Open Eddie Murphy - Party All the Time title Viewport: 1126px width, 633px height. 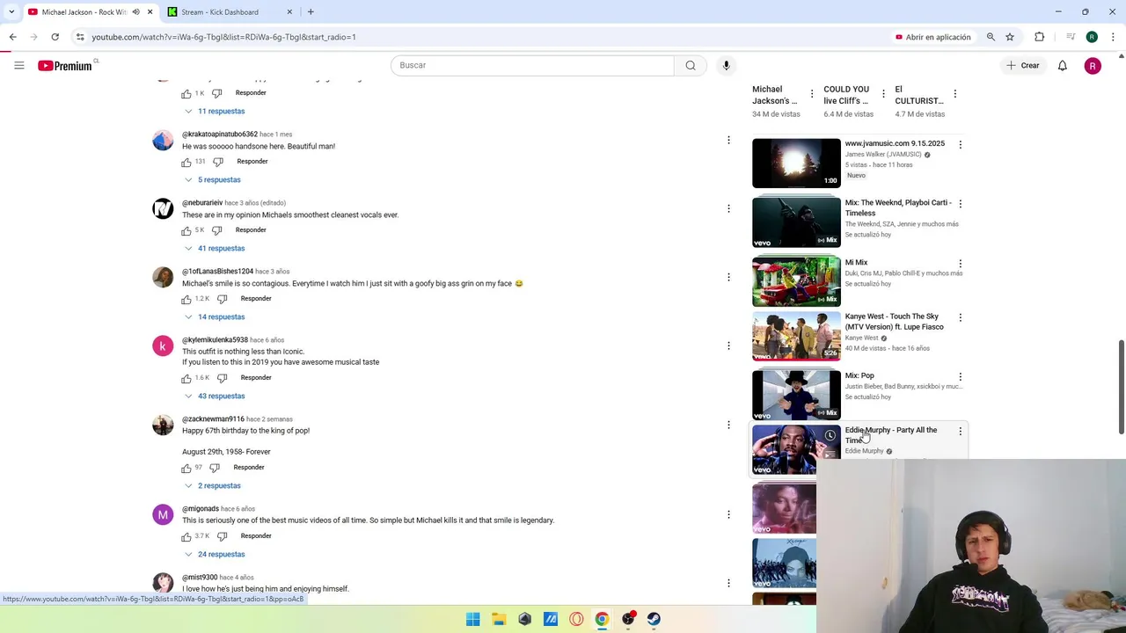[890, 435]
